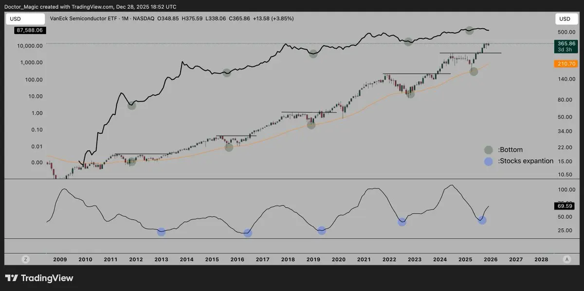Screen dimensions: 584x291
Task: Click the 2009 label on the time axis
Action: pyautogui.click(x=59, y=260)
